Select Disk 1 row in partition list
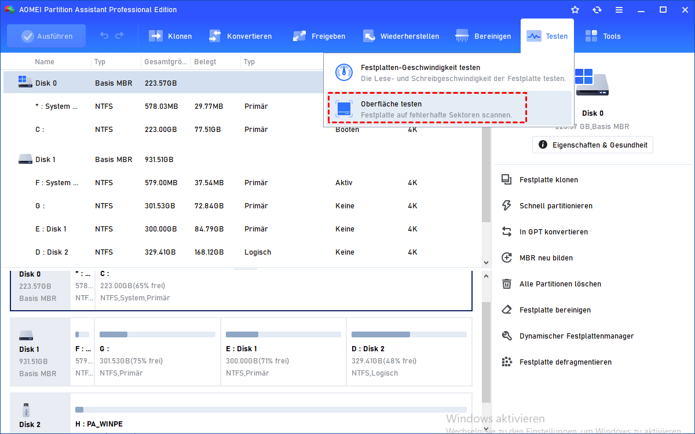695x434 pixels. [242, 160]
